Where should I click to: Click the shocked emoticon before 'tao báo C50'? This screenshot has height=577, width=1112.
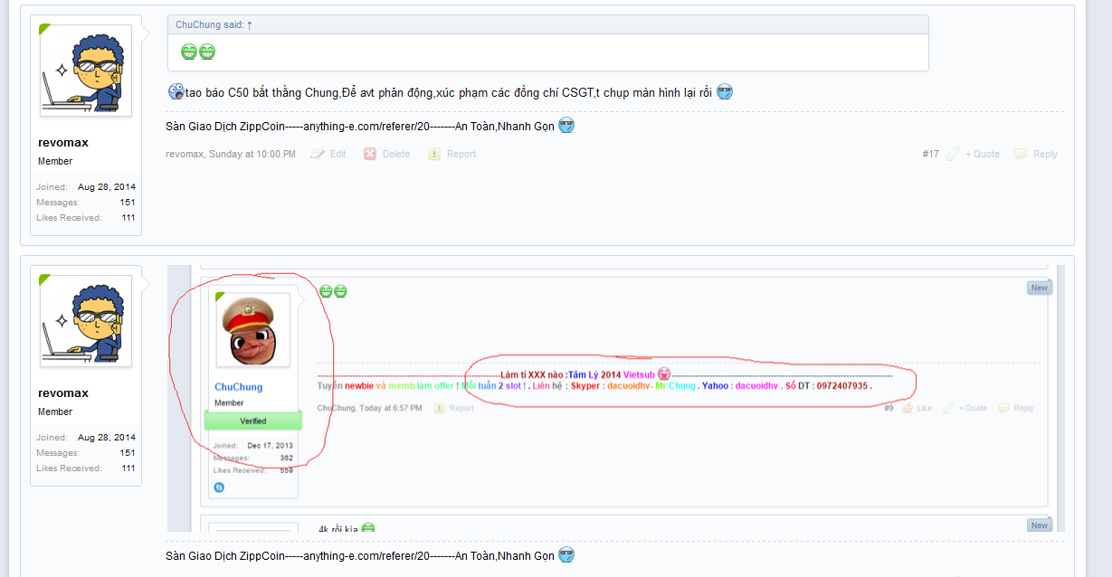(176, 91)
